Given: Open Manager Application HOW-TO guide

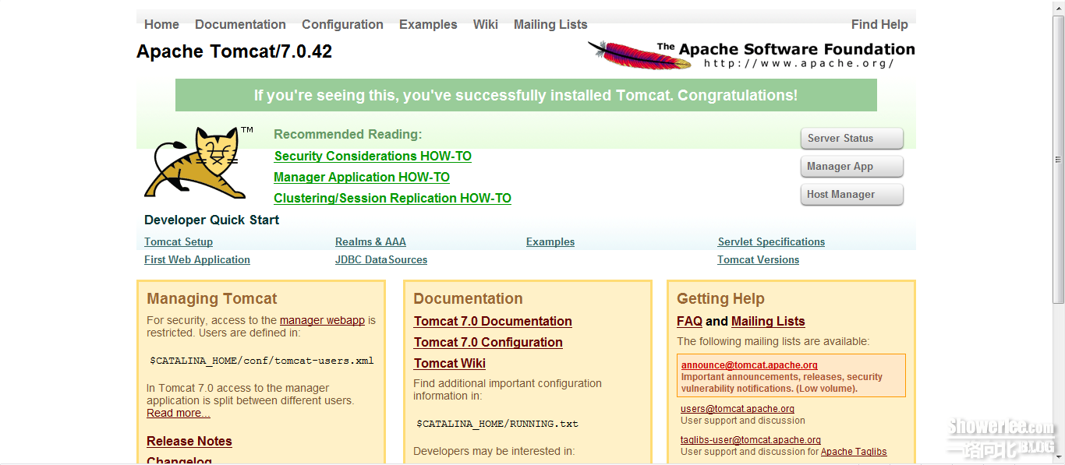Looking at the screenshot, I should click(x=361, y=177).
